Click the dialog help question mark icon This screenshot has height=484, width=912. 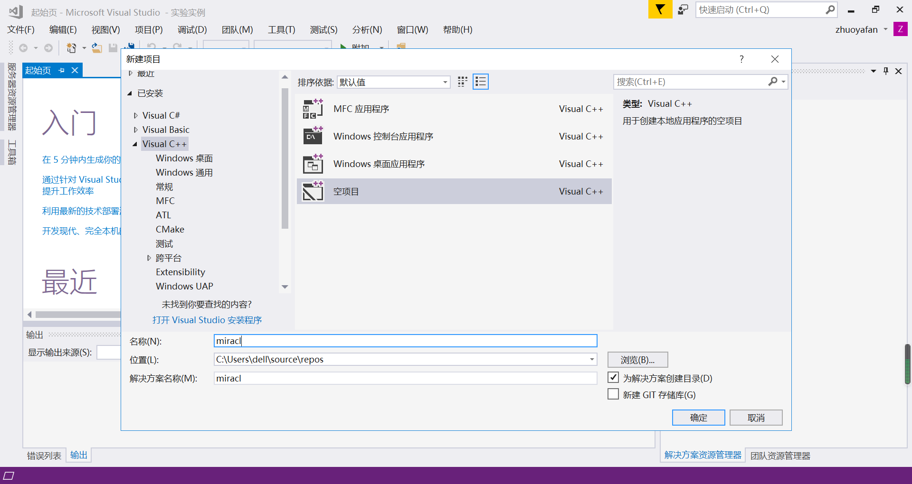click(741, 59)
